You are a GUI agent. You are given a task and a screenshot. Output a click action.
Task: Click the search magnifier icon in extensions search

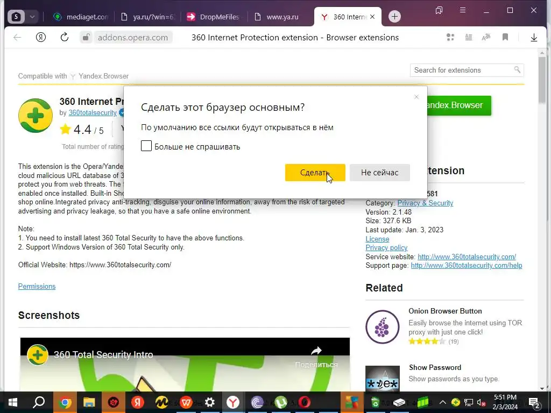(517, 69)
